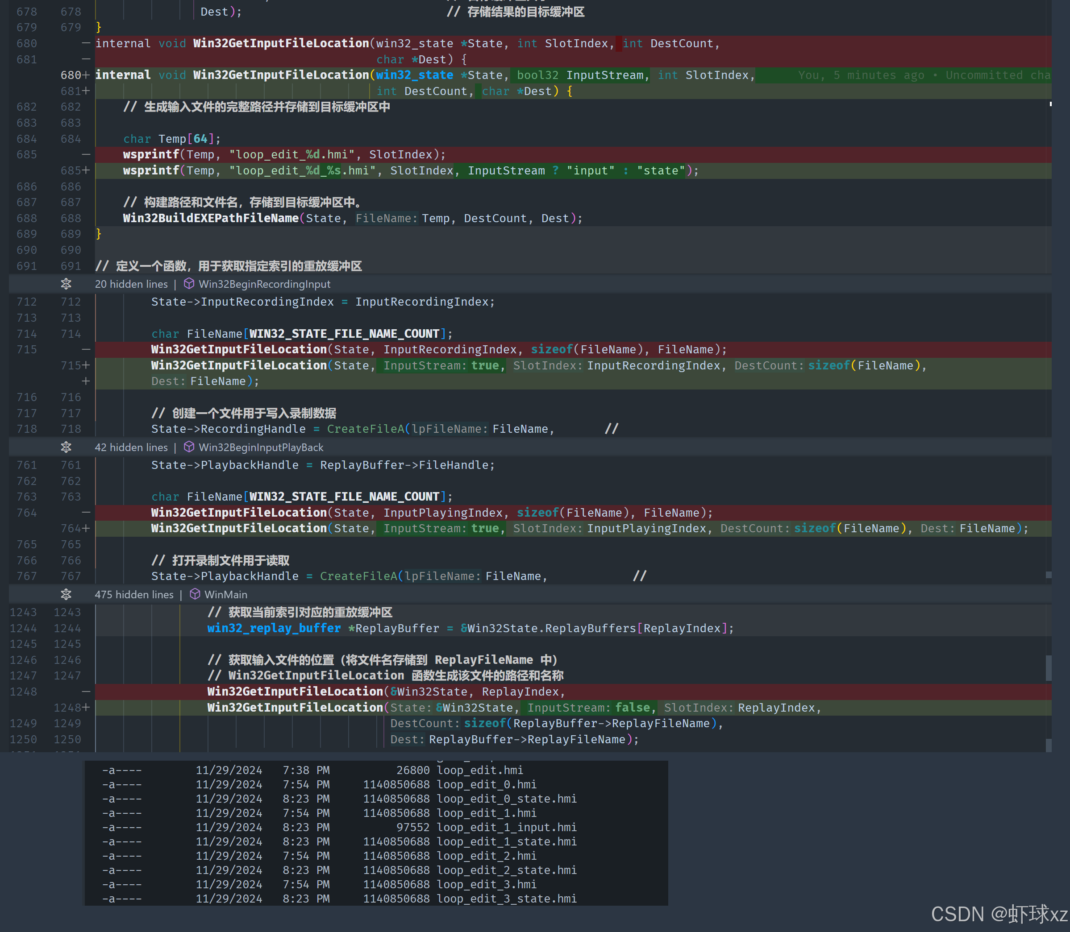Click 'InputStream: false' hint on line 1248
The image size is (1070, 932).
click(x=589, y=708)
